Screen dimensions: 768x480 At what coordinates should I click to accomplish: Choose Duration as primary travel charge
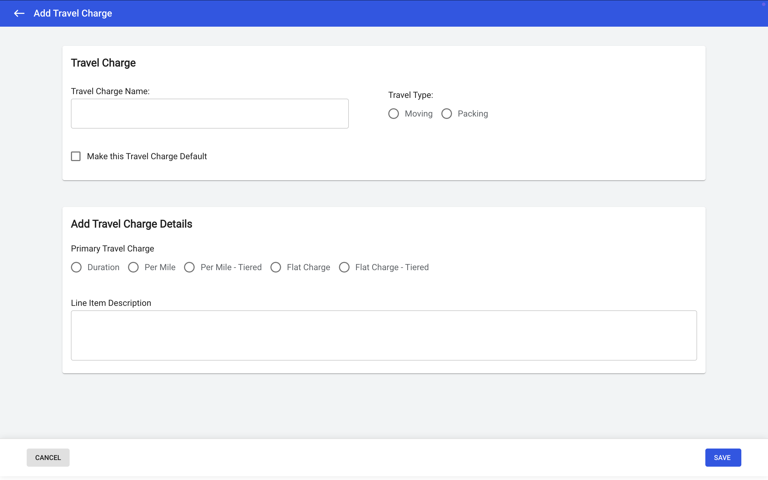pyautogui.click(x=76, y=267)
